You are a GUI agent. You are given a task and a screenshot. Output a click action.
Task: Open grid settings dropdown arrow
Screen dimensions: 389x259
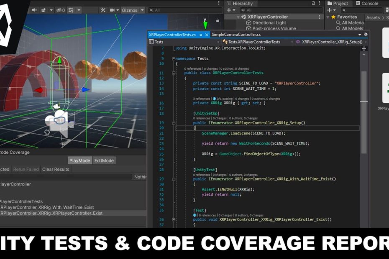(79, 10)
